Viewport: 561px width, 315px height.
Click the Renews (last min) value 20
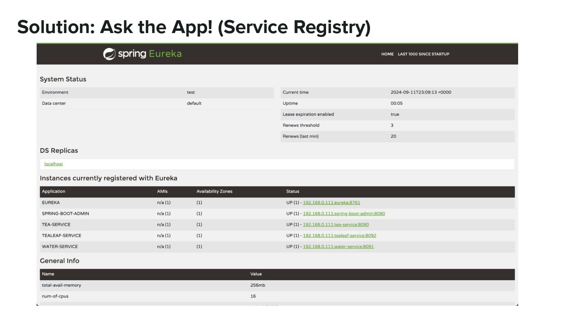pyautogui.click(x=393, y=136)
